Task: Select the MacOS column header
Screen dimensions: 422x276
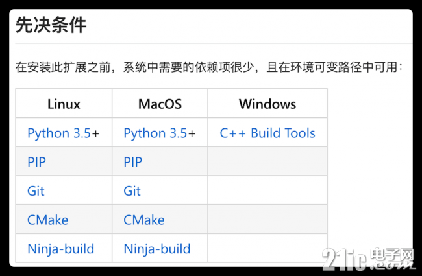Action: [160, 104]
